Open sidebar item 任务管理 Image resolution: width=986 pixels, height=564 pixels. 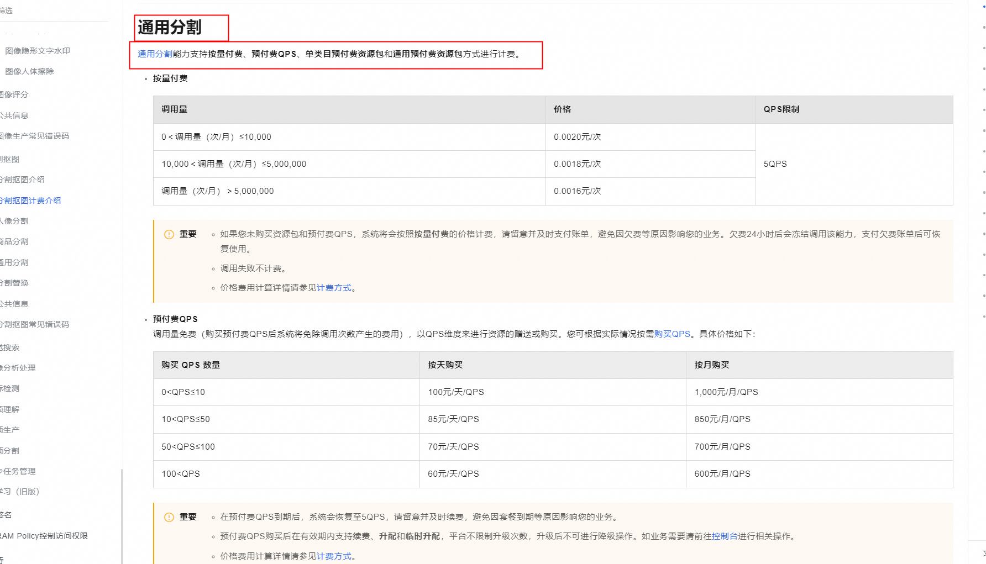coord(18,471)
